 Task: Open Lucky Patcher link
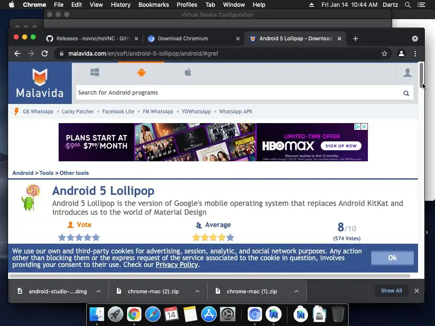click(78, 112)
